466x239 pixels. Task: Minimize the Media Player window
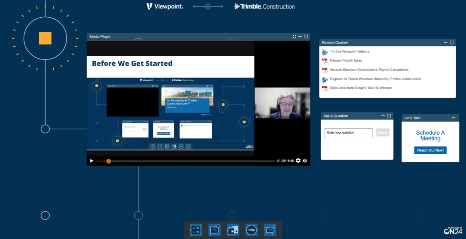coord(300,37)
